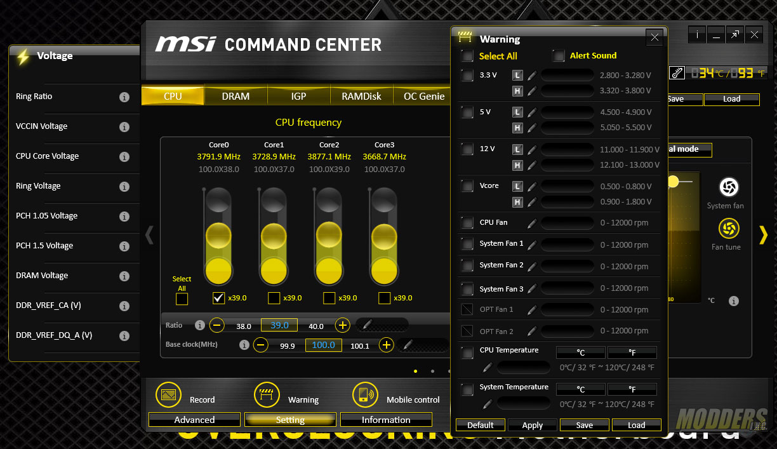The image size is (777, 449).
Task: Click the Core0 frequency slider
Action: [219, 236]
